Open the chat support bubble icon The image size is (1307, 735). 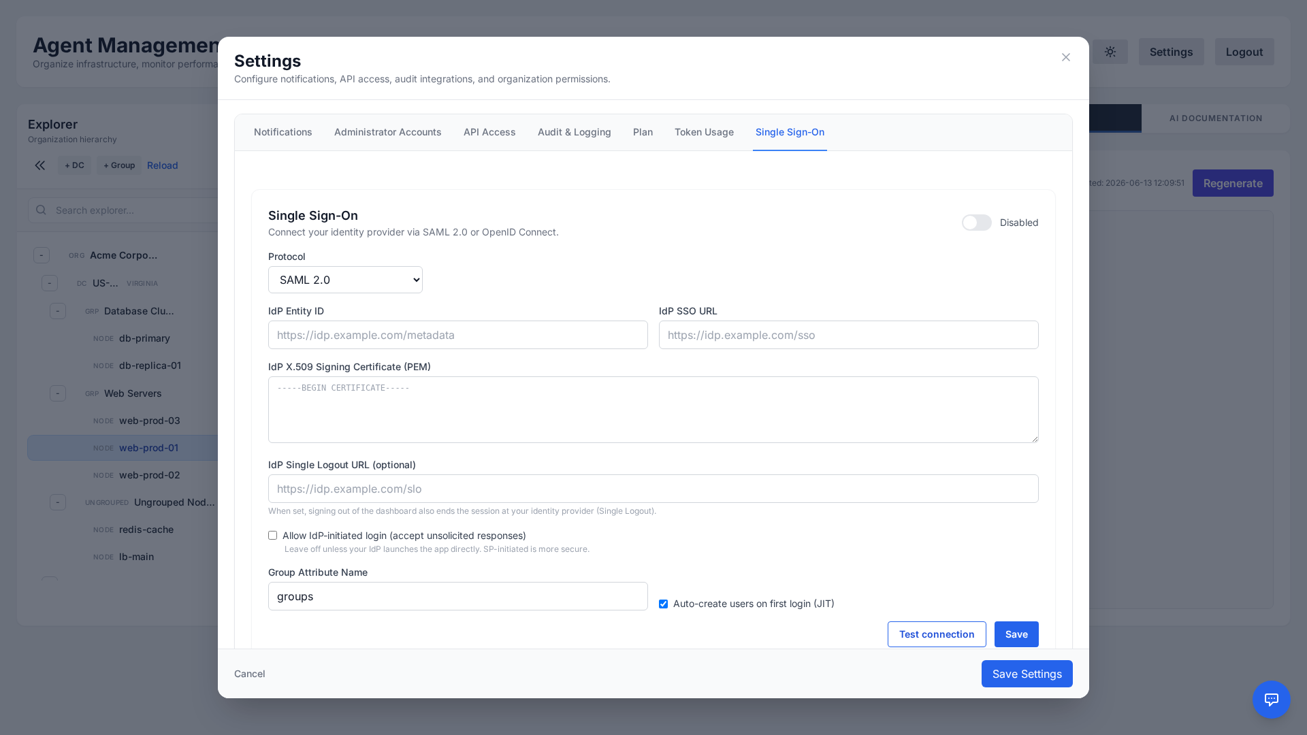point(1272,700)
